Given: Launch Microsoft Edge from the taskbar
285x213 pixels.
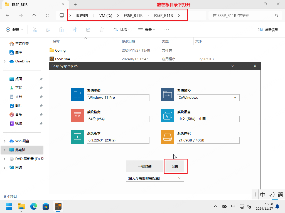Looking at the screenshot, I should point(34,206).
